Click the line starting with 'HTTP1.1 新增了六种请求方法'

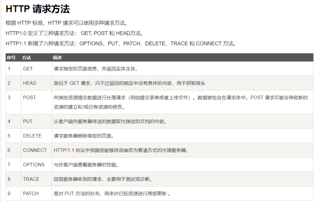[x=120, y=43]
